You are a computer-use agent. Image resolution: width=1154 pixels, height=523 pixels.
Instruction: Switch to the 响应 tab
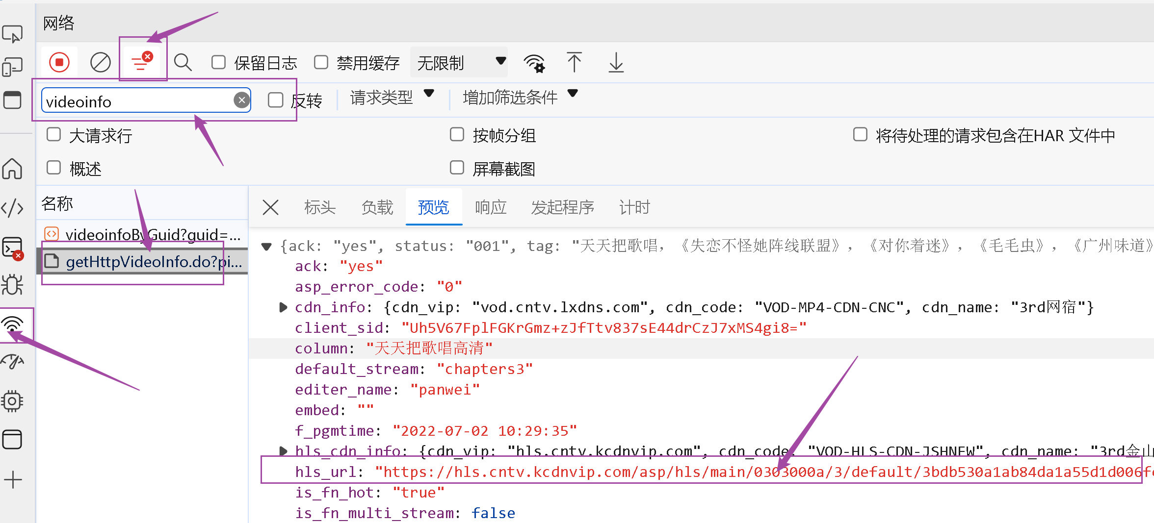[x=491, y=207]
